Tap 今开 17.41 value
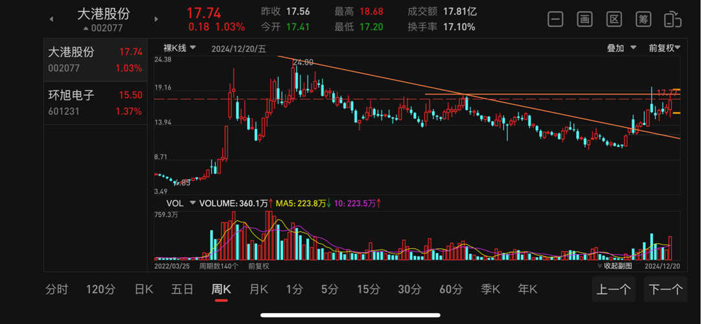Viewport: 701px width, 324px height. pos(298,27)
